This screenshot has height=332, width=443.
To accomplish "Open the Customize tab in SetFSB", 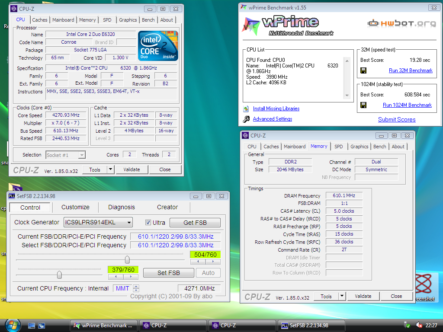I will 75,207.
